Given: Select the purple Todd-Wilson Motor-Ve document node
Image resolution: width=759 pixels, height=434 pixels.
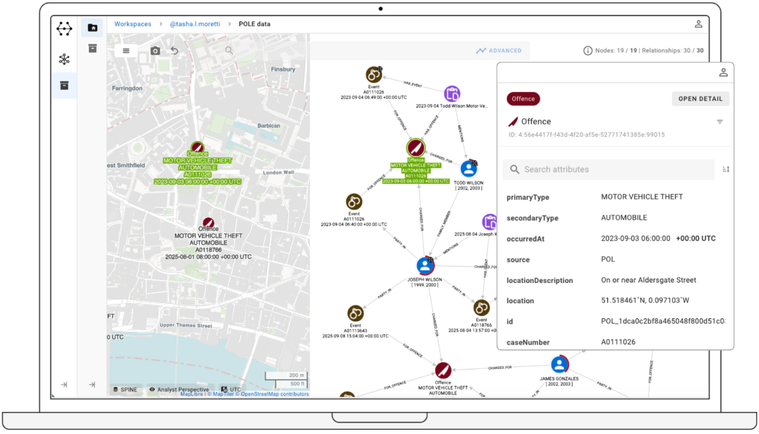Looking at the screenshot, I should pos(452,94).
